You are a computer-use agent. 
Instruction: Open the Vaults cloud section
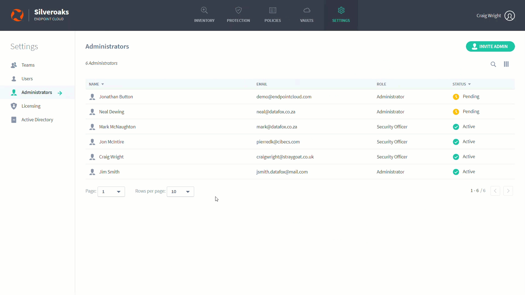click(x=307, y=15)
